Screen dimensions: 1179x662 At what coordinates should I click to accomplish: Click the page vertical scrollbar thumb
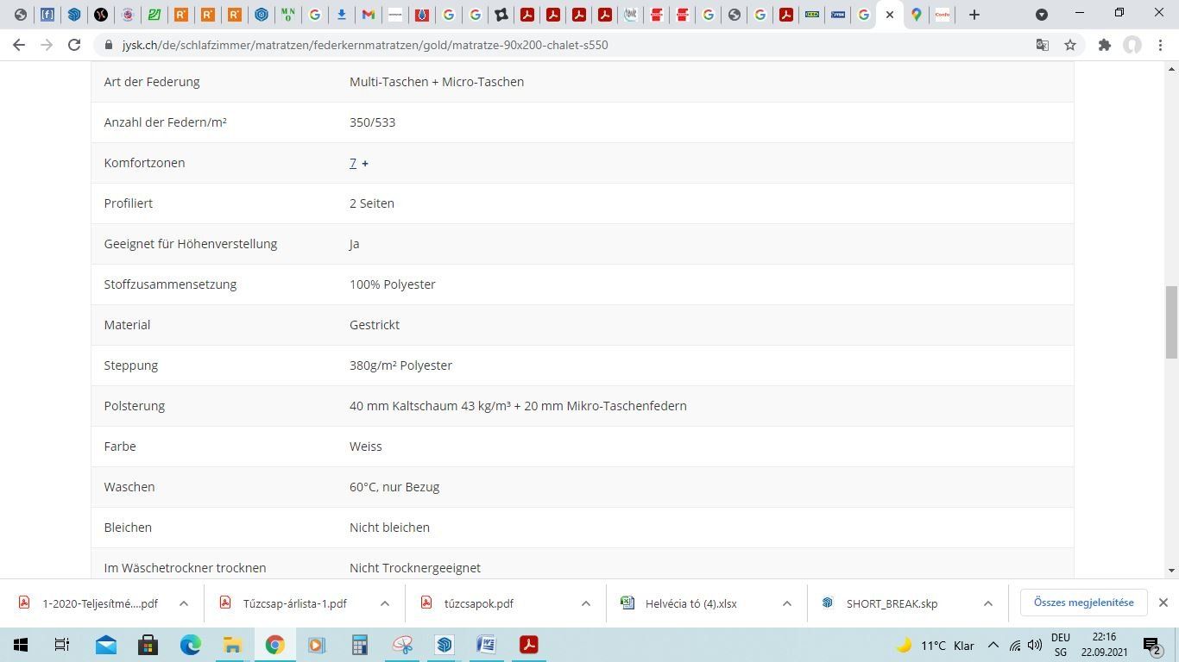tap(1171, 322)
